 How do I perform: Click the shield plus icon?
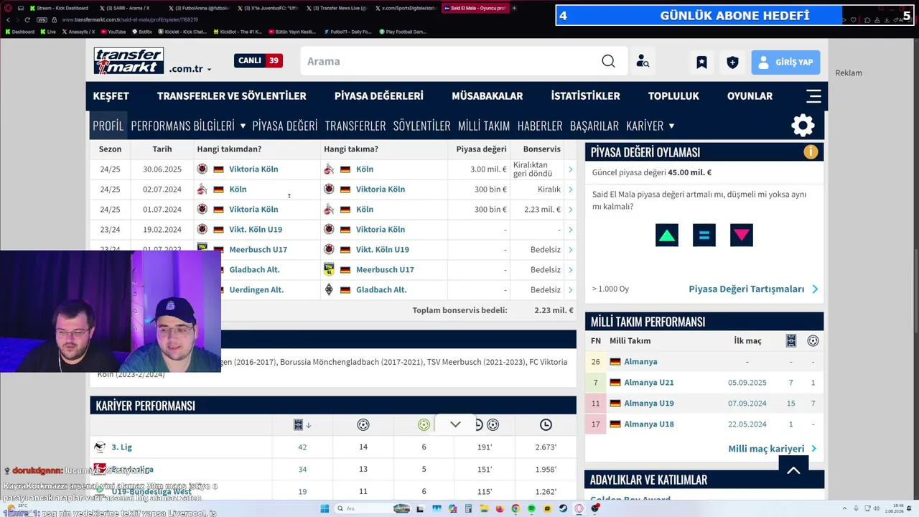coord(732,62)
